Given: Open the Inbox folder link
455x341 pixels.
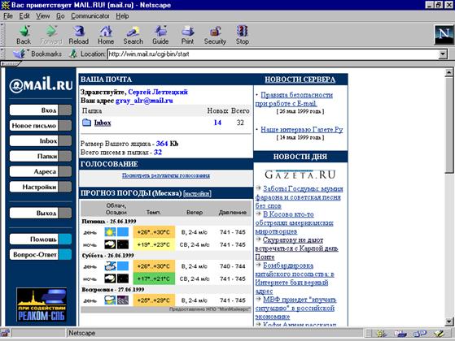Looking at the screenshot, I should click(103, 123).
